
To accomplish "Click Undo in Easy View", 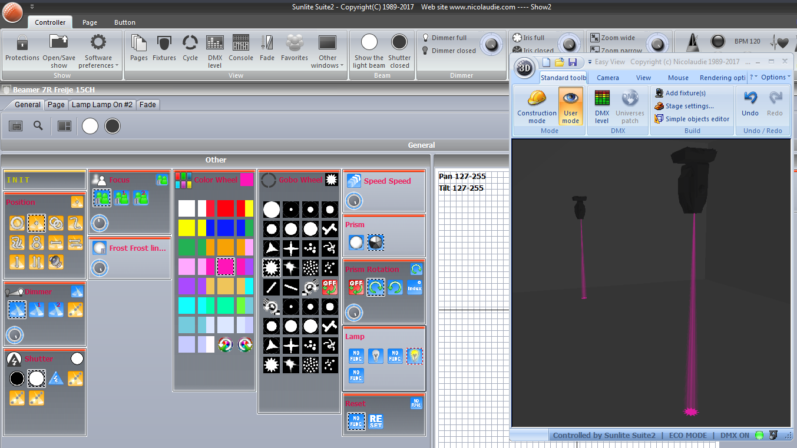I will [750, 103].
